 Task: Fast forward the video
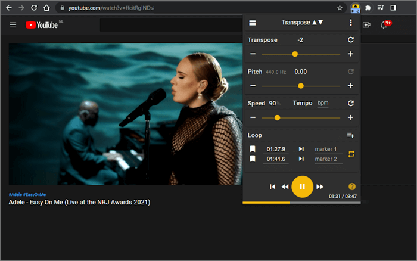(320, 187)
